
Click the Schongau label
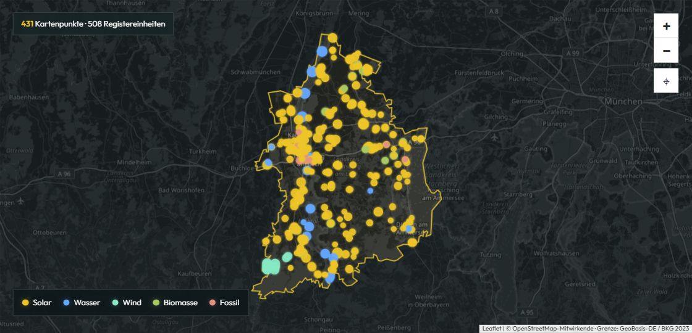[x=317, y=319]
